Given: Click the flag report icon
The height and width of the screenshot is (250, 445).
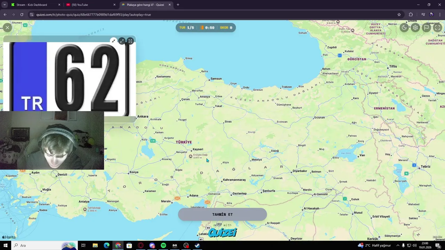Looking at the screenshot, I should (x=427, y=28).
